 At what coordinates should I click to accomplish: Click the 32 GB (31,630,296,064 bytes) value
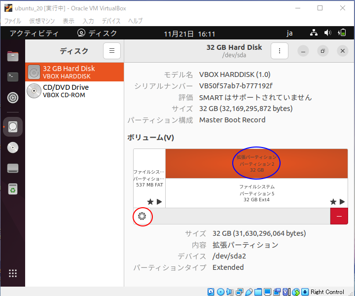[259, 233]
